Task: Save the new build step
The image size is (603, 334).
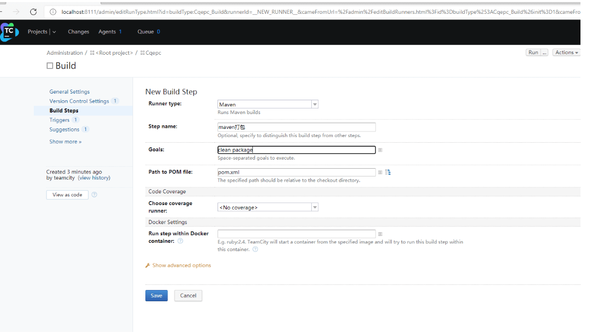Action: pos(156,296)
